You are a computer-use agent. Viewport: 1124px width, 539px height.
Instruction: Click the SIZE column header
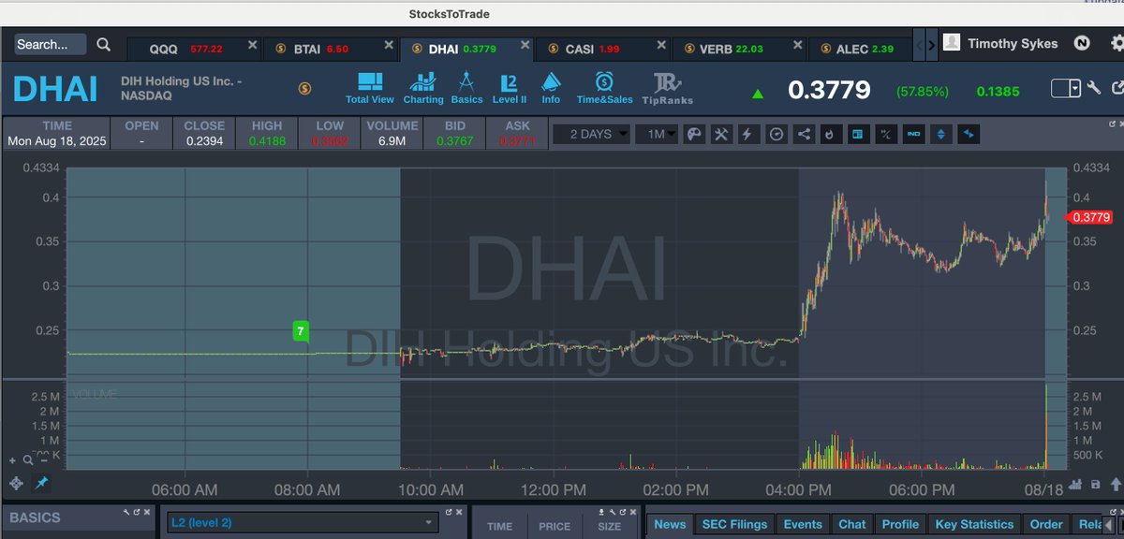coord(609,526)
